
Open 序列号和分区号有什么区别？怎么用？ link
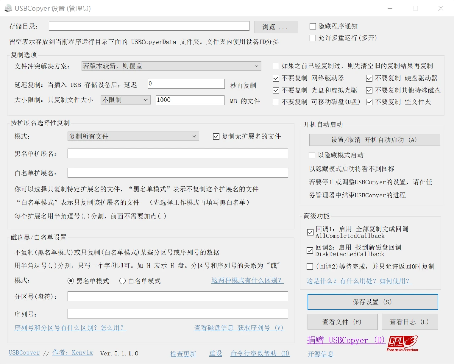(70, 328)
